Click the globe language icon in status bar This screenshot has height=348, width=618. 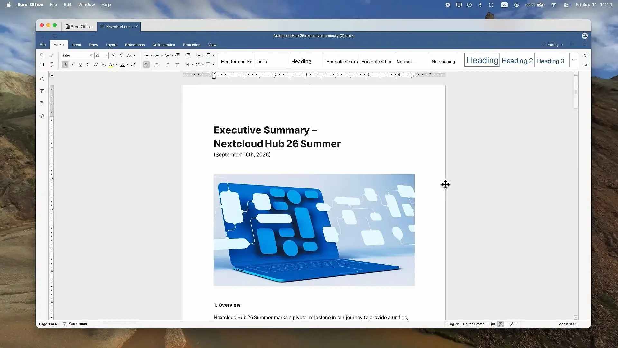493,324
